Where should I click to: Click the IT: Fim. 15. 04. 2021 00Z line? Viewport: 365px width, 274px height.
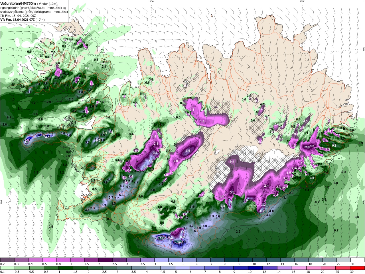18,16
